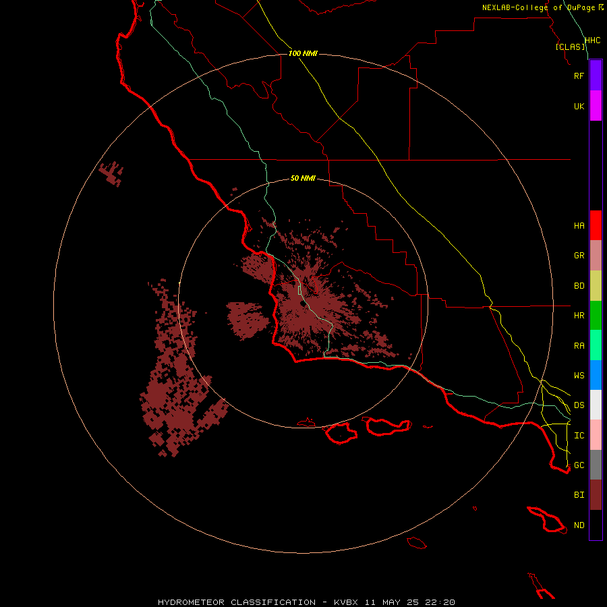Click the IC light pink legend swatch
This screenshot has height=607, width=607.
(x=596, y=435)
